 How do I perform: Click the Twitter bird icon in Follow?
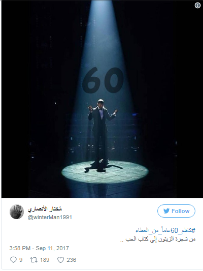click(166, 211)
